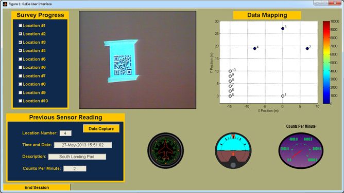This screenshot has width=344, height=193.
Task: Check the Location #5 checkbox
Action: pos(21,59)
